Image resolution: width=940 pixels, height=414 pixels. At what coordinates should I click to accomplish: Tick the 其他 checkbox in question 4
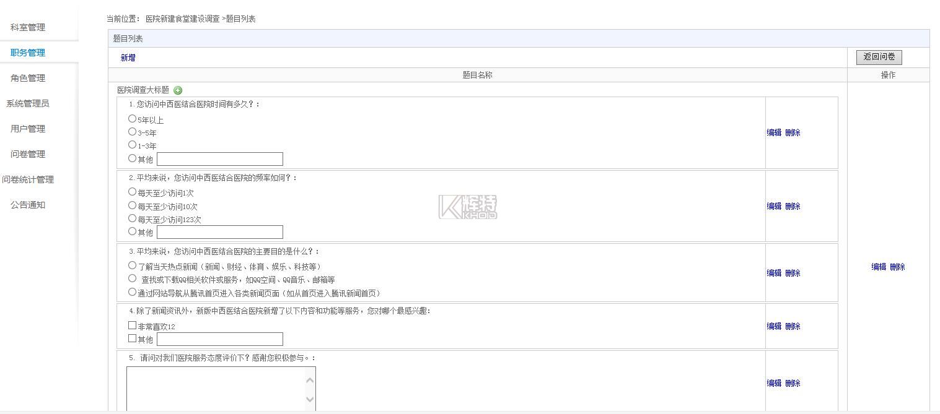(x=132, y=339)
